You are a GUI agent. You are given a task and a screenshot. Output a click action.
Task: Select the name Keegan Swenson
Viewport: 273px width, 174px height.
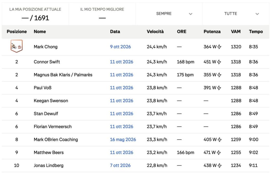(51, 101)
